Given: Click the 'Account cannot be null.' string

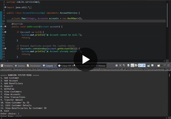Looking at the screenshot, I should click(x=63, y=35).
